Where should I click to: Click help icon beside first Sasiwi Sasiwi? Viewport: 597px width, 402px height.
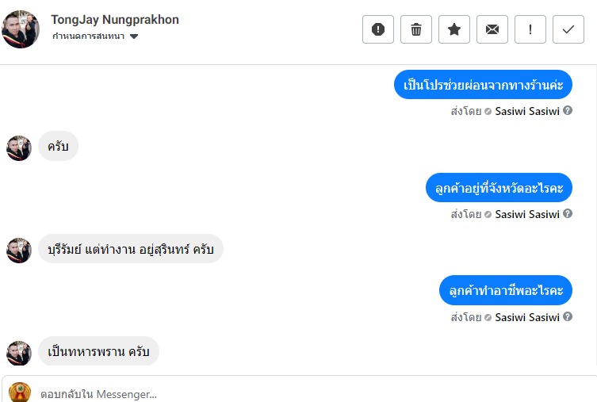pos(568,111)
